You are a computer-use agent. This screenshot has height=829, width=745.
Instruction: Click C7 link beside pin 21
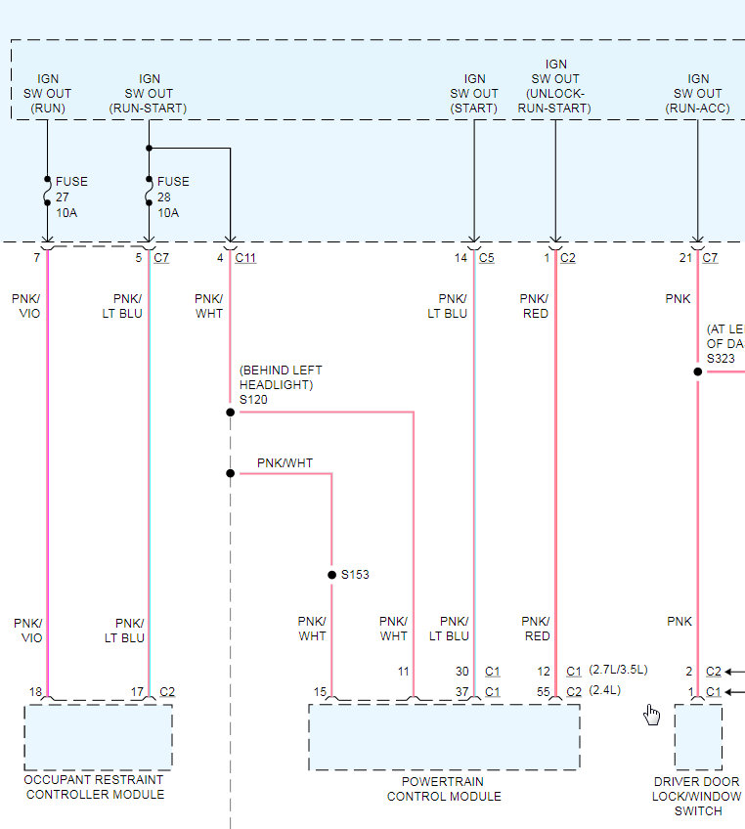(x=710, y=258)
